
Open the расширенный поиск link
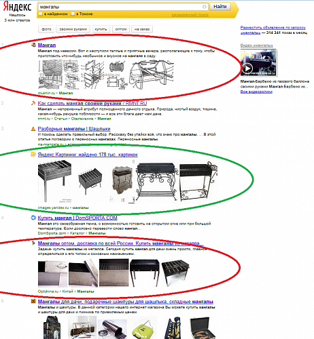tap(190, 15)
